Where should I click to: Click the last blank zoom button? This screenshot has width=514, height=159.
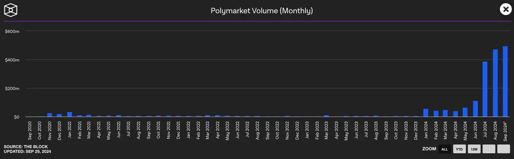(504, 149)
